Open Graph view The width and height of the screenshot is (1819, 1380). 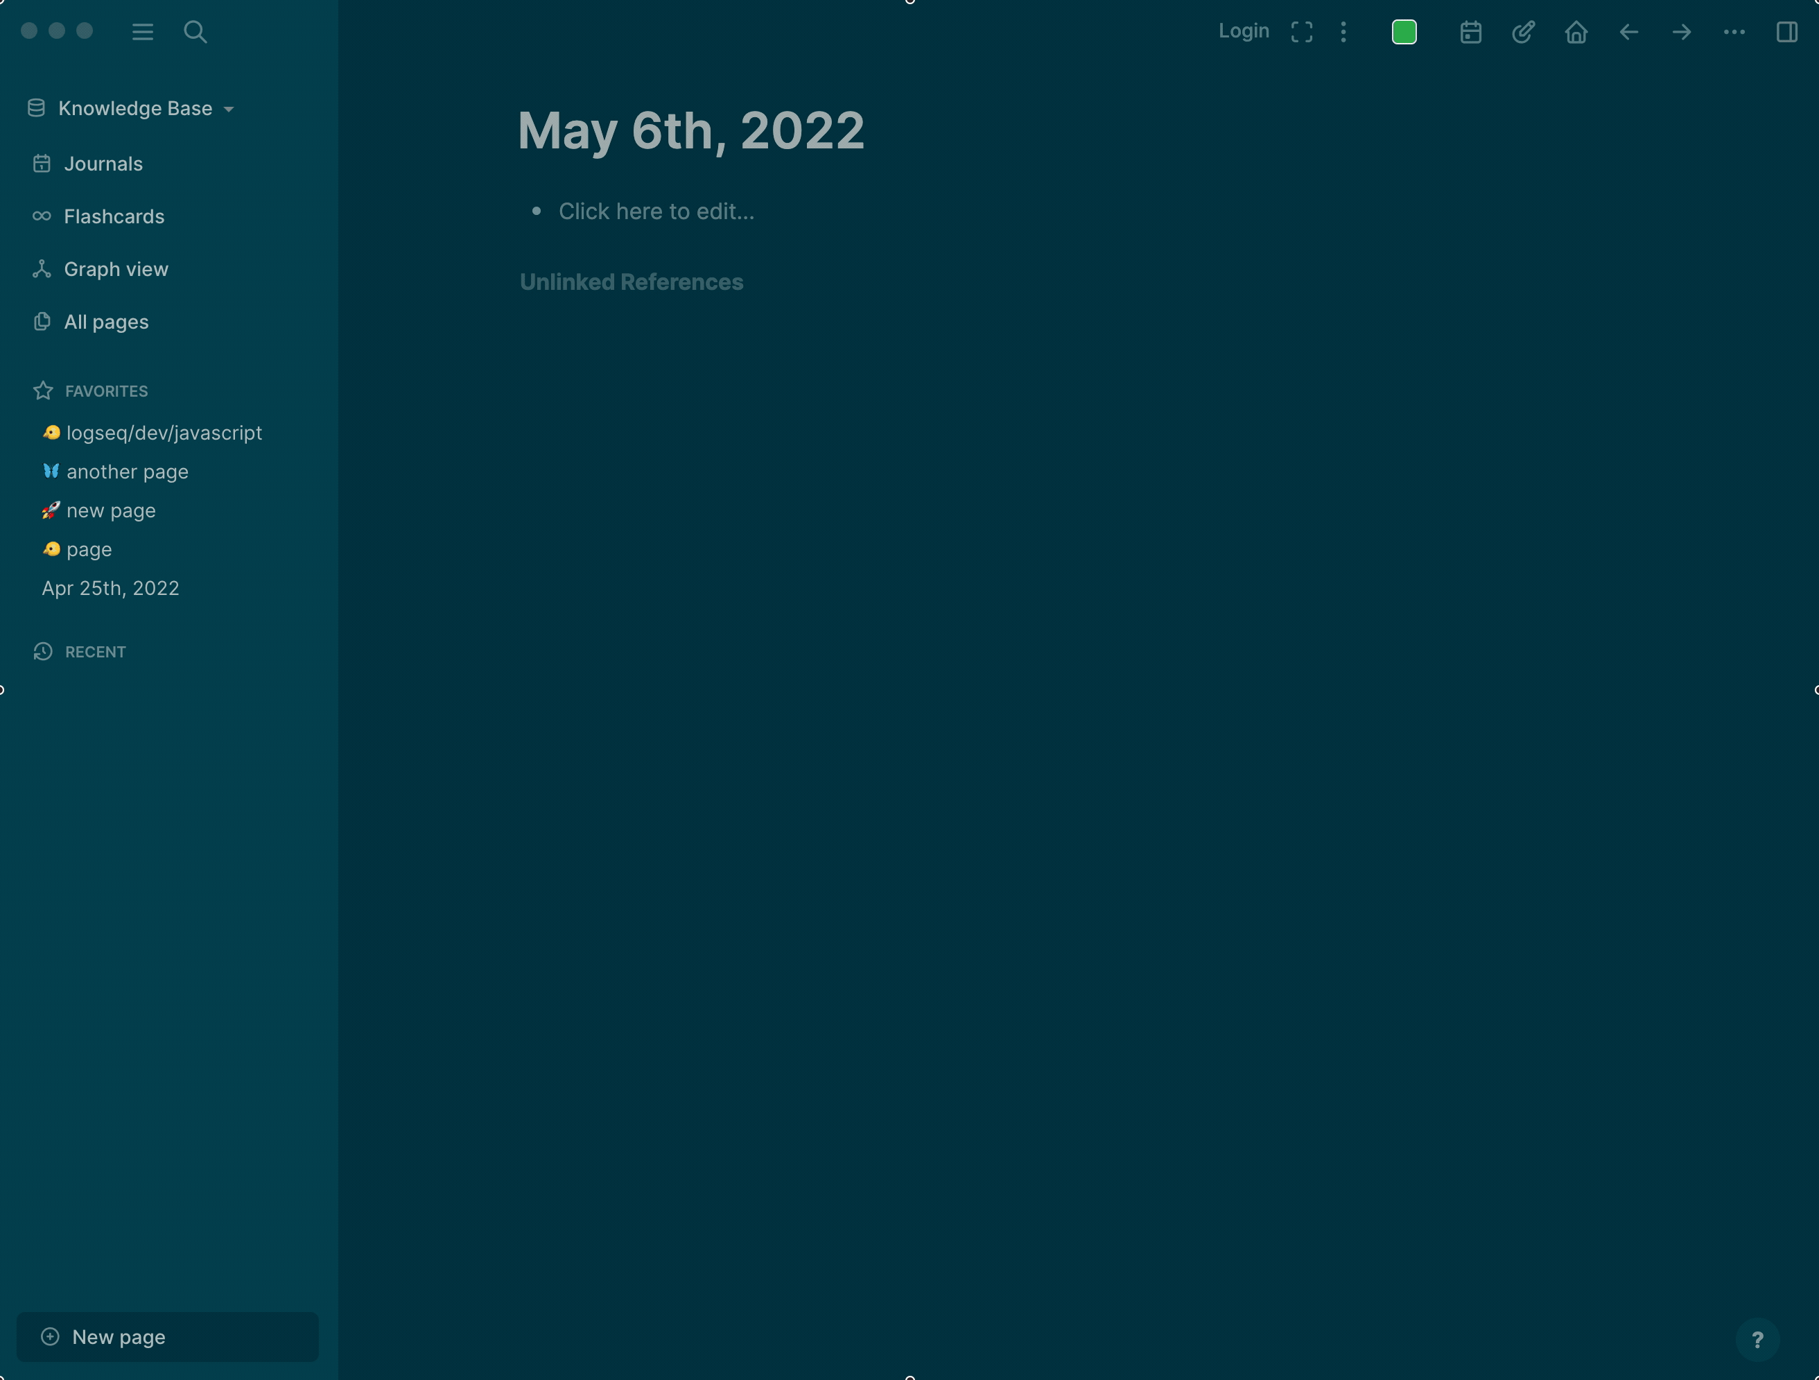(x=116, y=268)
